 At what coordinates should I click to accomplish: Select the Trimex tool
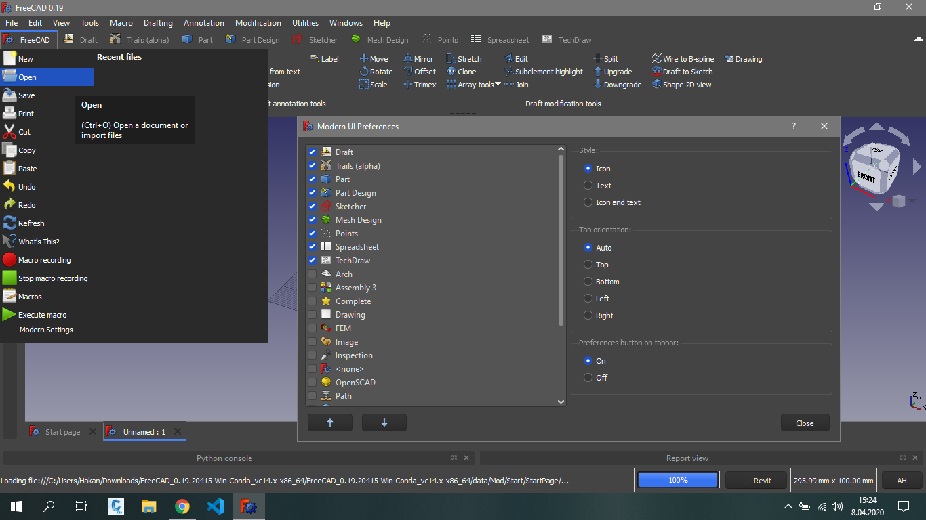[420, 85]
